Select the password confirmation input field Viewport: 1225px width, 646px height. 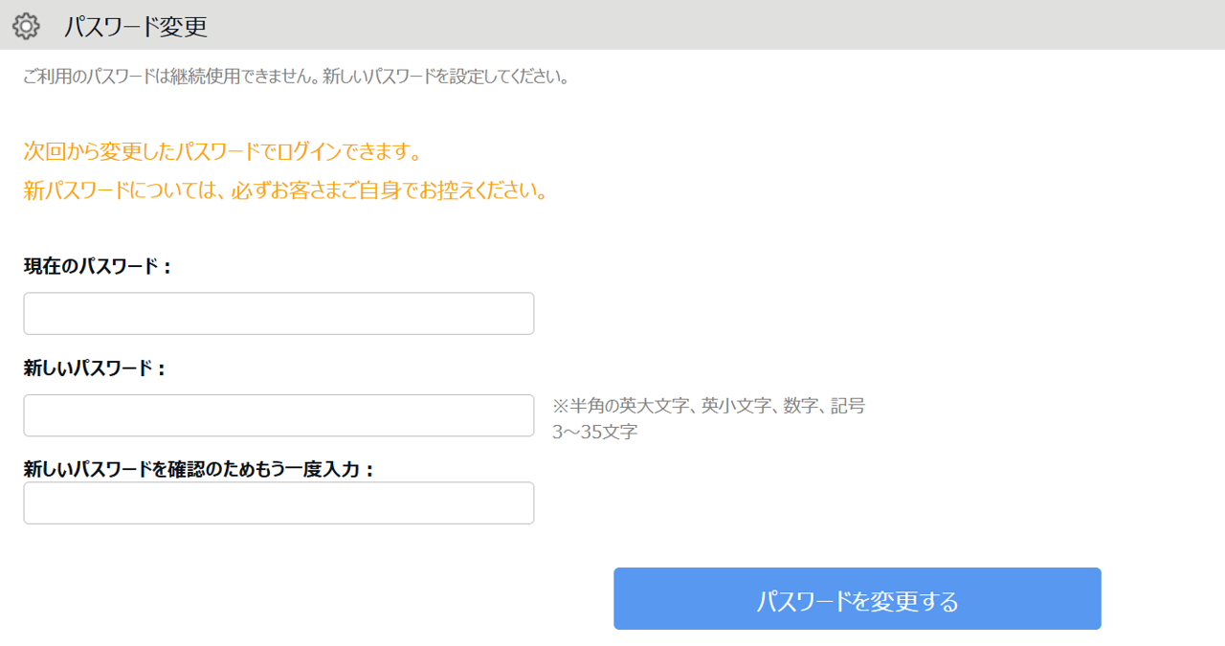278,502
